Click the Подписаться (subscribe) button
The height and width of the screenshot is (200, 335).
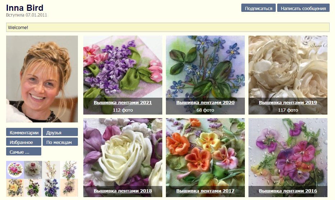pyautogui.click(x=259, y=8)
